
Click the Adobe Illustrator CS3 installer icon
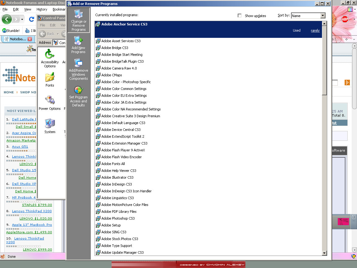98,177
